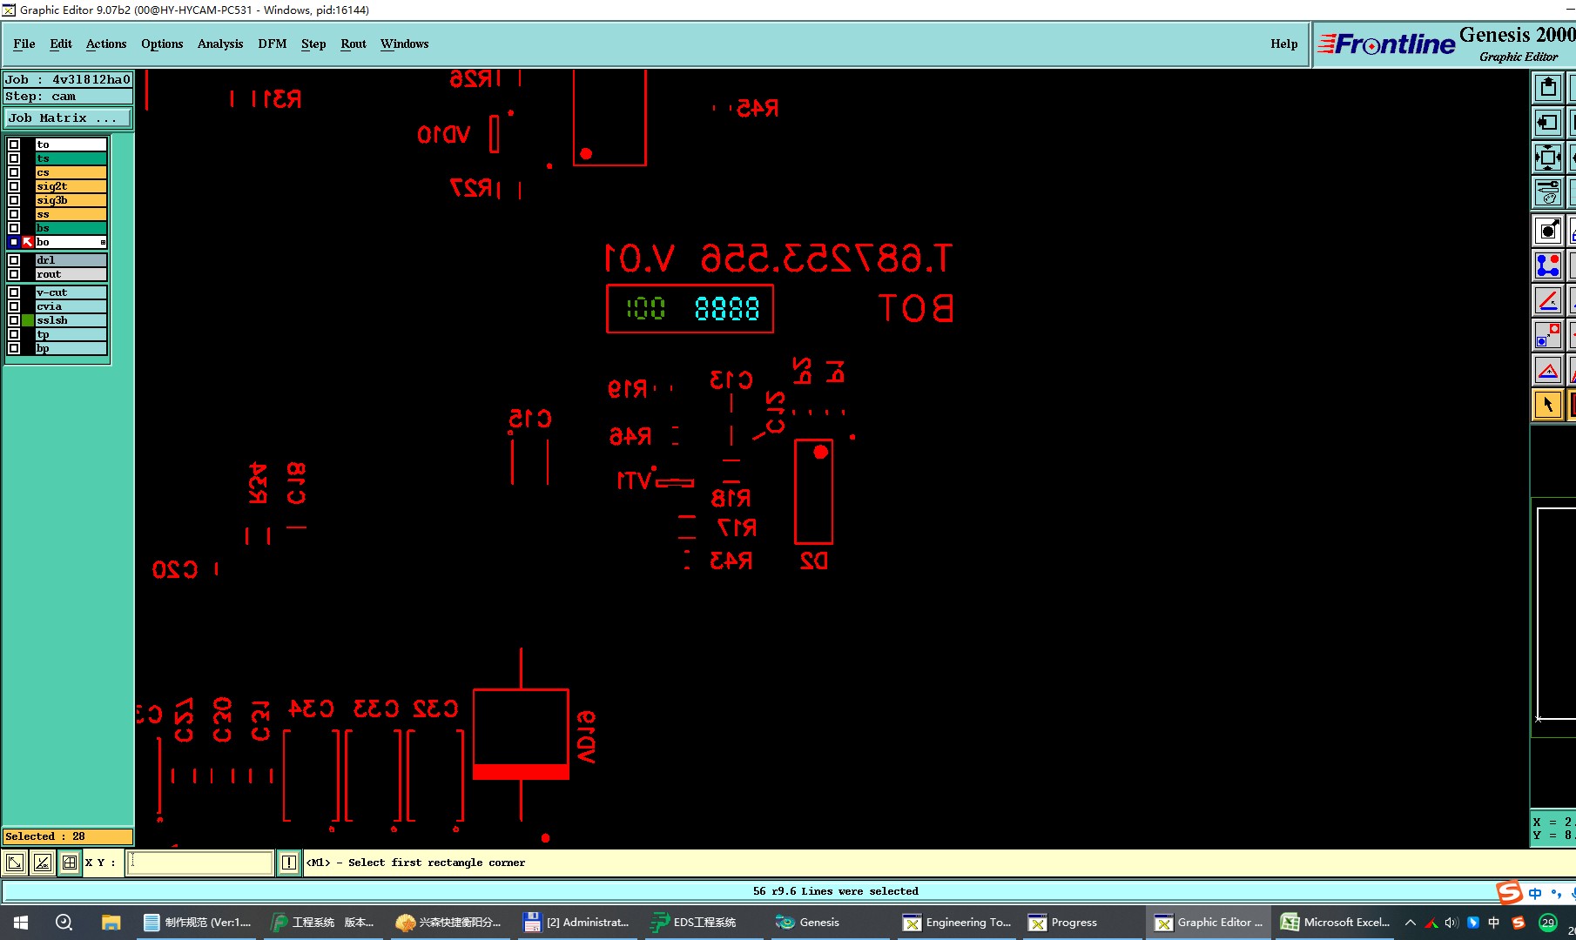Screen dimensions: 1576x940
Task: Click the angle/line coordinate mode icon
Action: (42, 863)
